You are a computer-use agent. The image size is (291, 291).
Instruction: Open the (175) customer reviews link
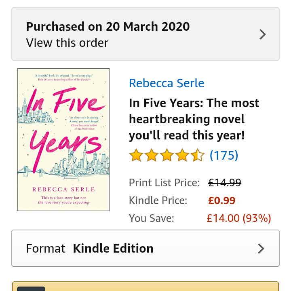[224, 156]
